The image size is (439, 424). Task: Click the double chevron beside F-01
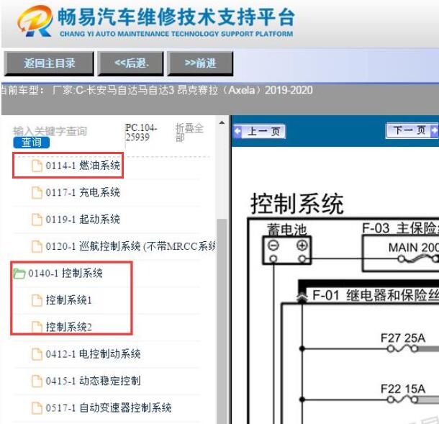coord(302,297)
